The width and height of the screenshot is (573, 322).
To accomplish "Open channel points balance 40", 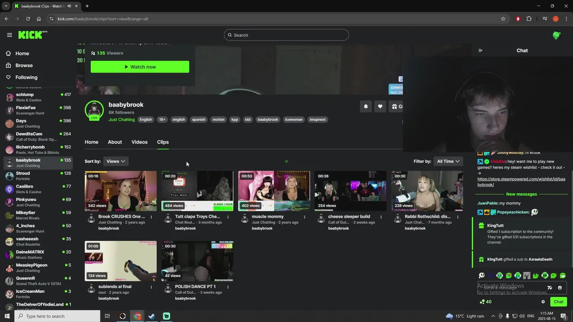I will point(485,302).
